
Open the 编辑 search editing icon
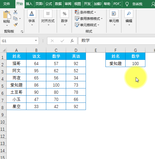(129, 14)
